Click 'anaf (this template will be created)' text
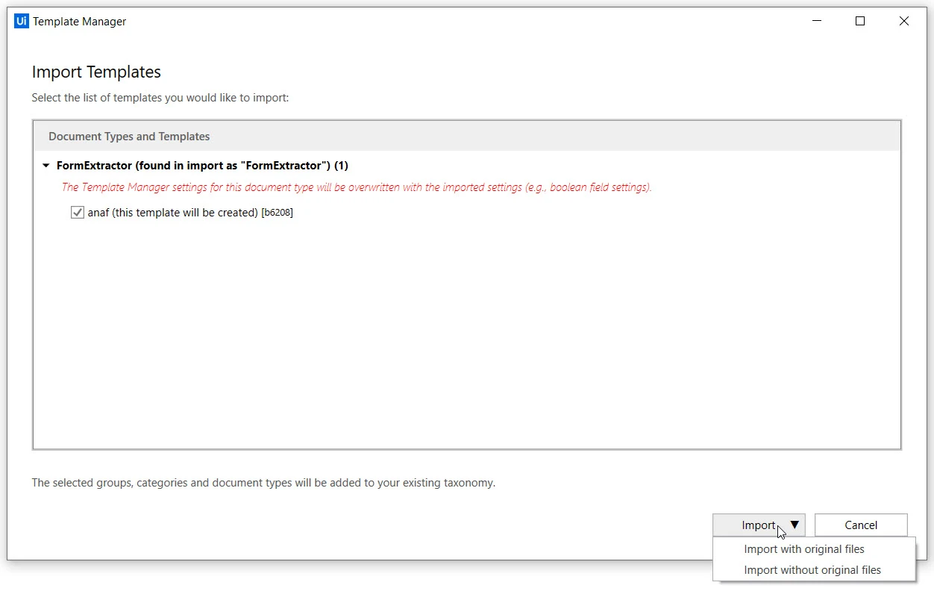 172,213
